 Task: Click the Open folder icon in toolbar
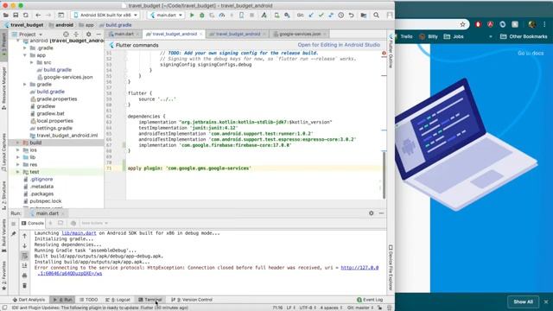pyautogui.click(x=6, y=16)
